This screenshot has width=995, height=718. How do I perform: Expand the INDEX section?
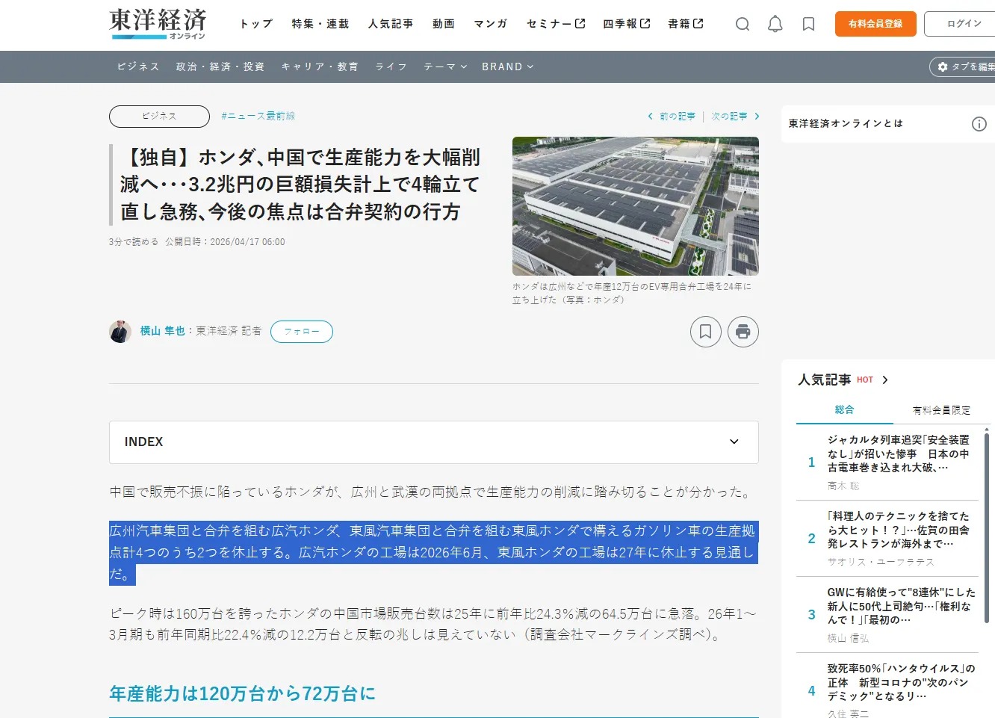434,442
